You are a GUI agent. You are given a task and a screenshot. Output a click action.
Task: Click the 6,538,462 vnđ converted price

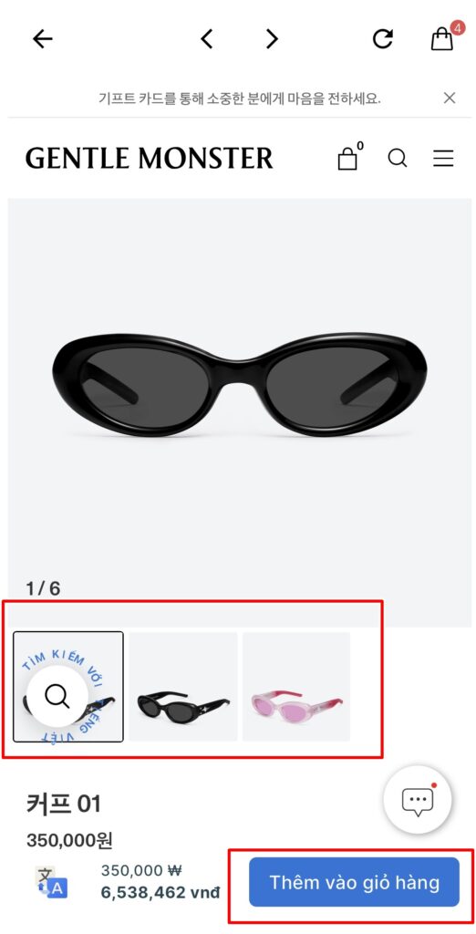160,892
